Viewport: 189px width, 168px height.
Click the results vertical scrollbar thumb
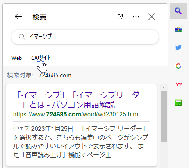pyautogui.click(x=164, y=116)
